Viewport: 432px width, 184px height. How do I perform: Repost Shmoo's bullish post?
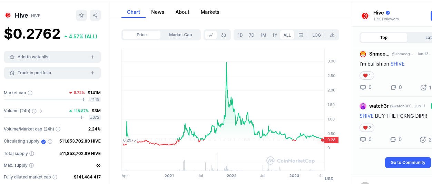point(393,87)
